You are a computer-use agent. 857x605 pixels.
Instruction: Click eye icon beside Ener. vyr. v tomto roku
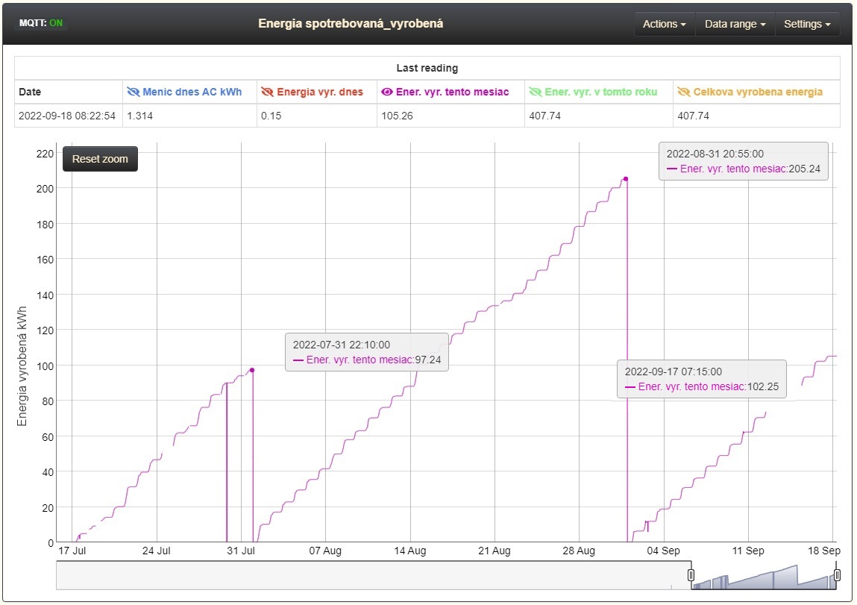[535, 92]
